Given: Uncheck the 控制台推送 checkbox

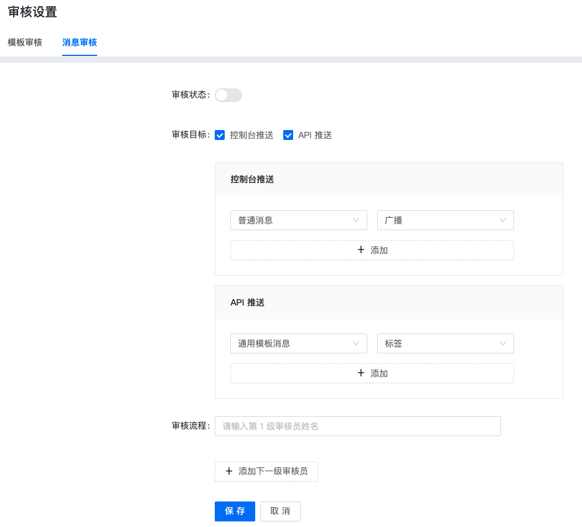Looking at the screenshot, I should (x=220, y=135).
